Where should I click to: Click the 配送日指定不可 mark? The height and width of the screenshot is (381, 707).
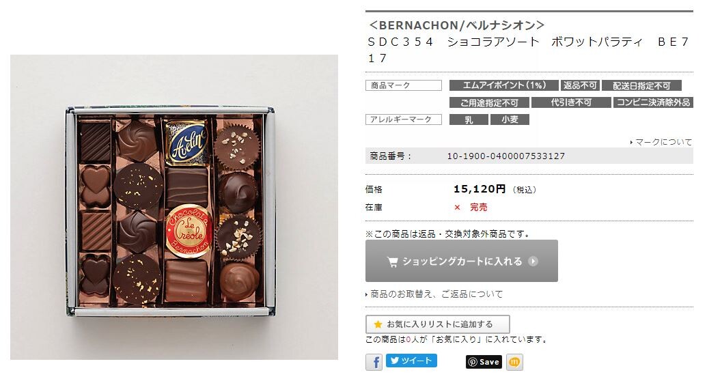coord(641,85)
